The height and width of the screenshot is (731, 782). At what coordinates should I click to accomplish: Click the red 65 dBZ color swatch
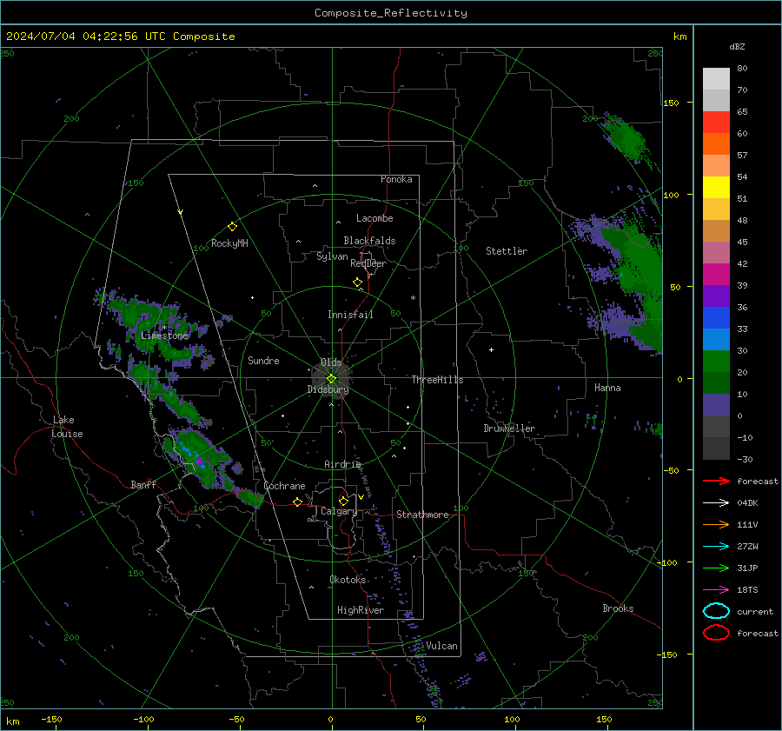pos(716,122)
